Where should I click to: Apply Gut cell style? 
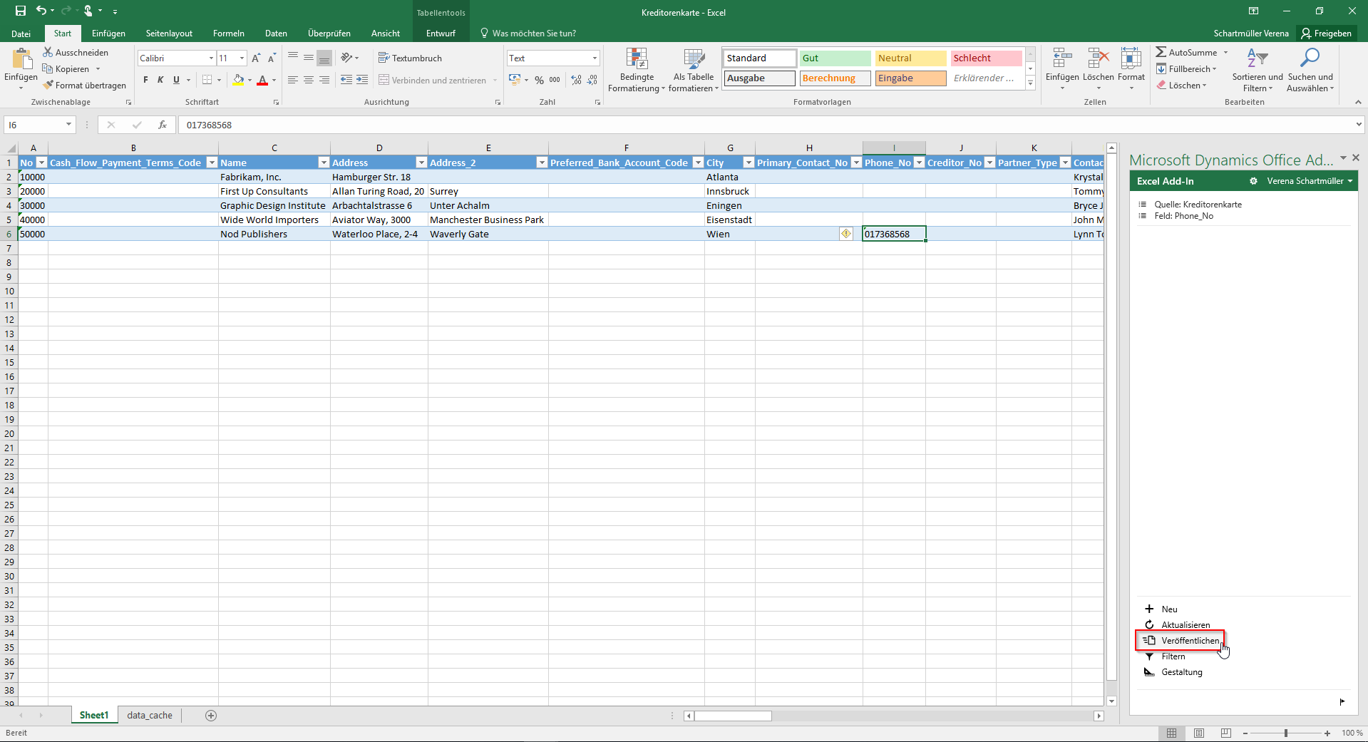pyautogui.click(x=835, y=58)
